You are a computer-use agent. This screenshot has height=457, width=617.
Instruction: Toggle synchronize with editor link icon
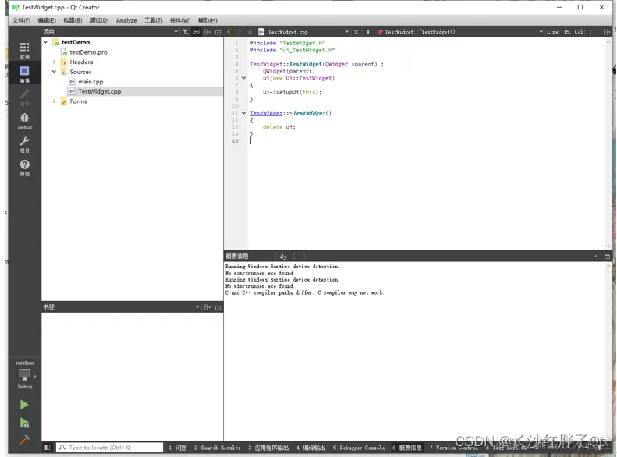point(196,32)
